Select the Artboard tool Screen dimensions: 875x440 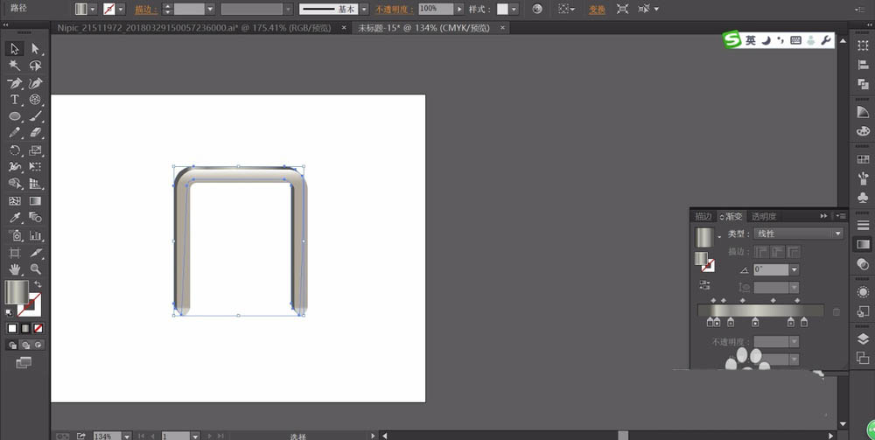tap(15, 253)
